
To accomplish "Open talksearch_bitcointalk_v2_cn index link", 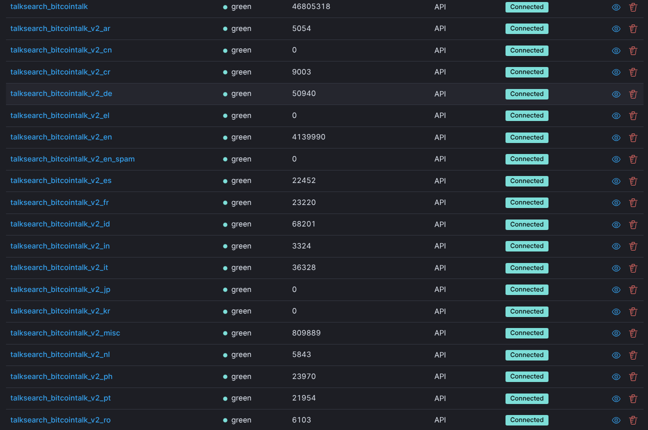I will (x=61, y=50).
